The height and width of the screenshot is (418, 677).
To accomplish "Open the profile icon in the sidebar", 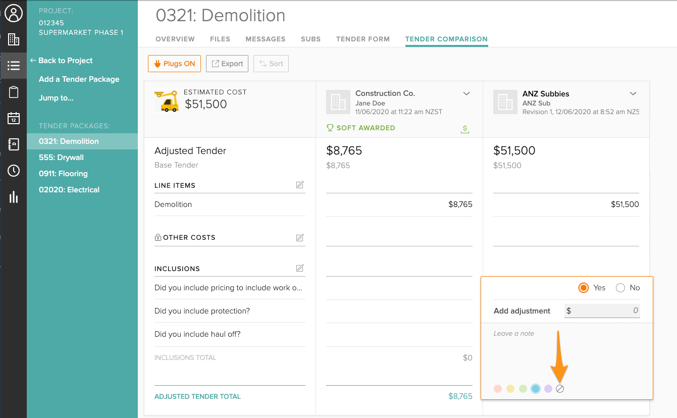I will 13,13.
